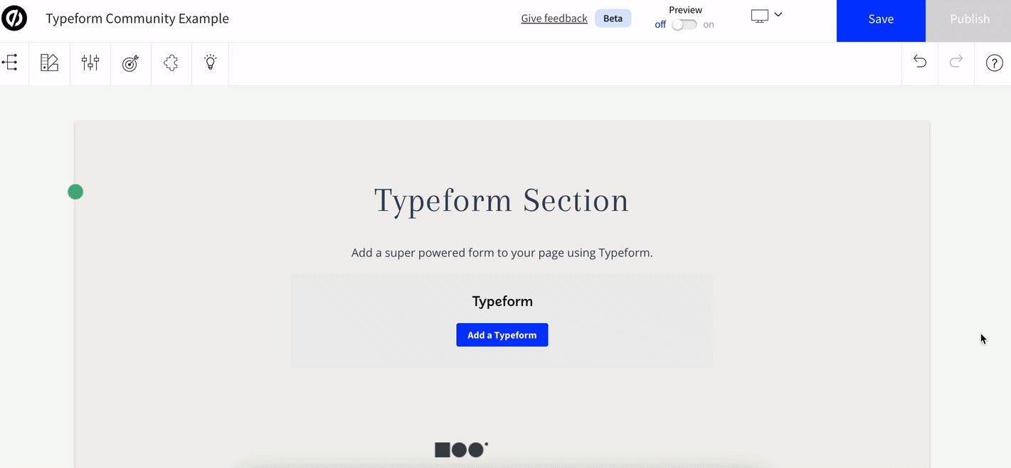Click the Save button
The height and width of the screenshot is (468, 1011).
[x=881, y=21]
